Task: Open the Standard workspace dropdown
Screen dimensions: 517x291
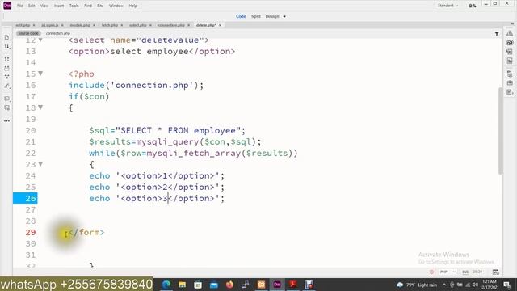Action: [x=448, y=6]
